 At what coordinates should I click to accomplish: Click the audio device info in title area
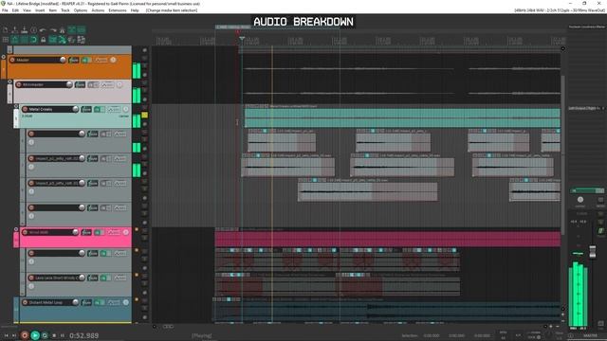(559, 10)
